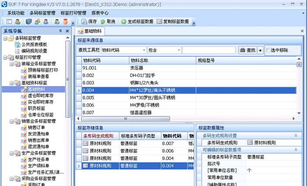Click the 查找 search button
307x186 pixels.
click(x=248, y=50)
